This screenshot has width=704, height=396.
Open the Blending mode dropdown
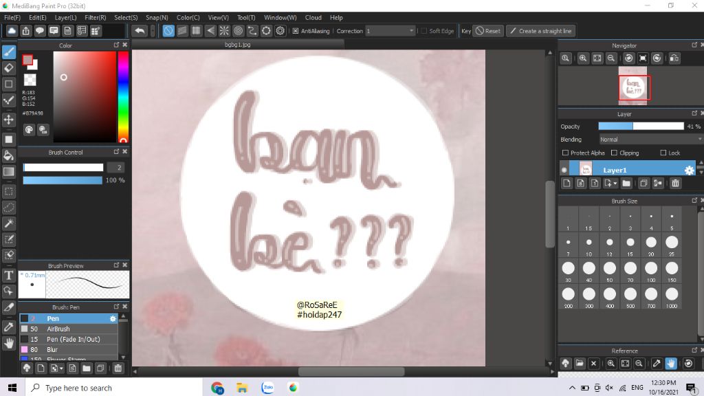650,140
